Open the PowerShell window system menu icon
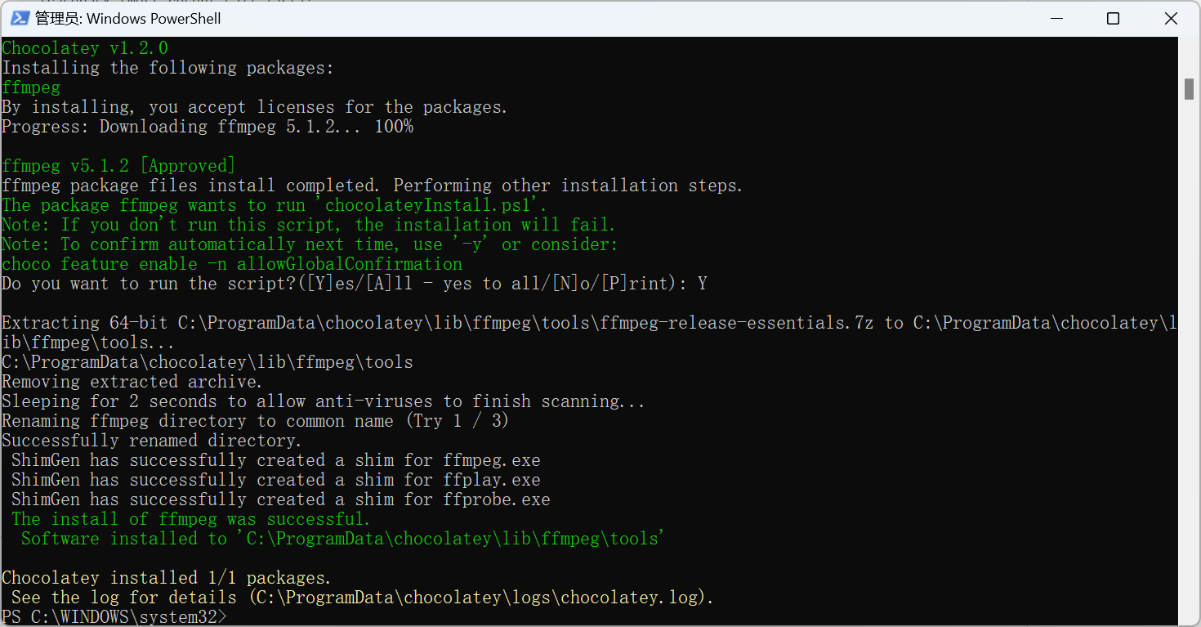The image size is (1201, 627). coord(18,18)
